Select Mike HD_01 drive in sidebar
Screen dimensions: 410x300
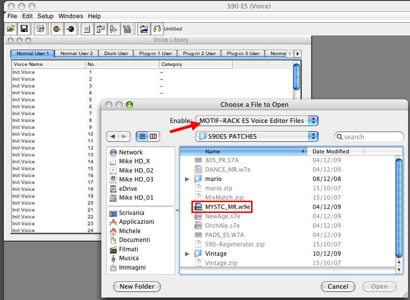pyautogui.click(x=131, y=198)
